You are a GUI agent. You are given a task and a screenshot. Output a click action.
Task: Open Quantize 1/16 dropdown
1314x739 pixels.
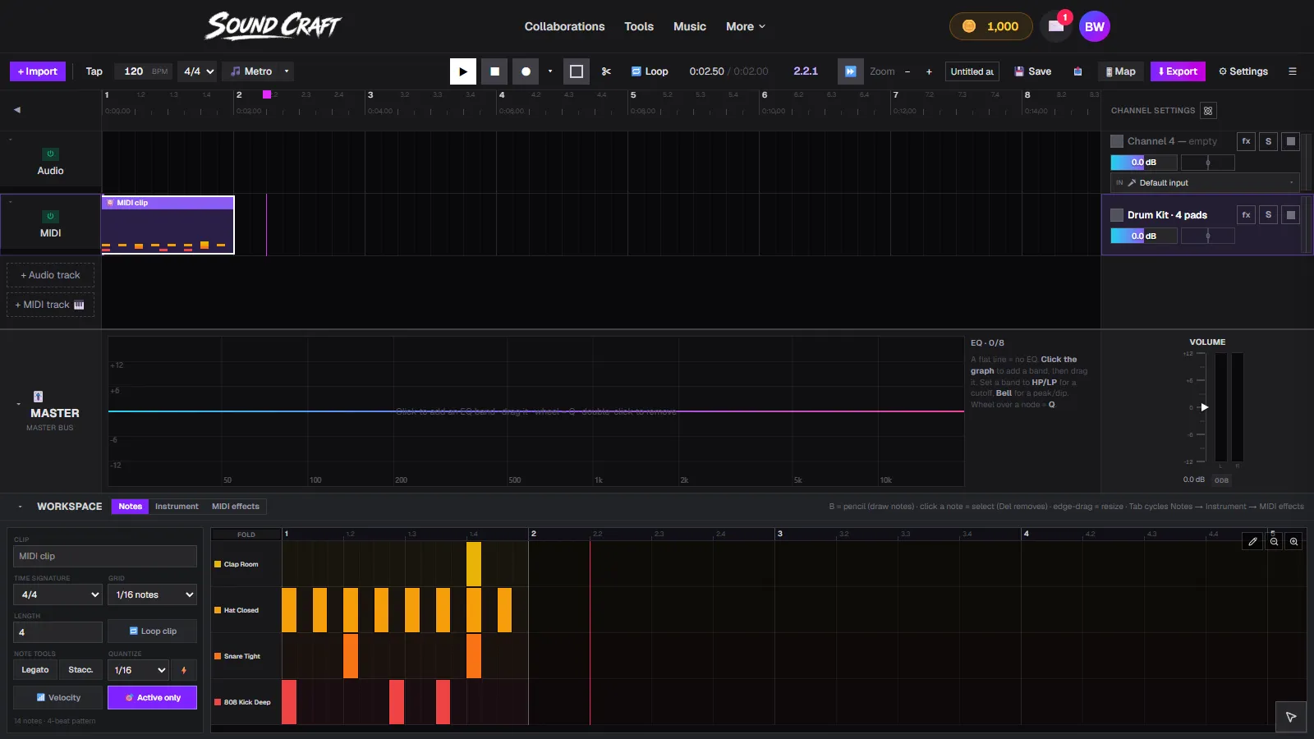coord(138,670)
